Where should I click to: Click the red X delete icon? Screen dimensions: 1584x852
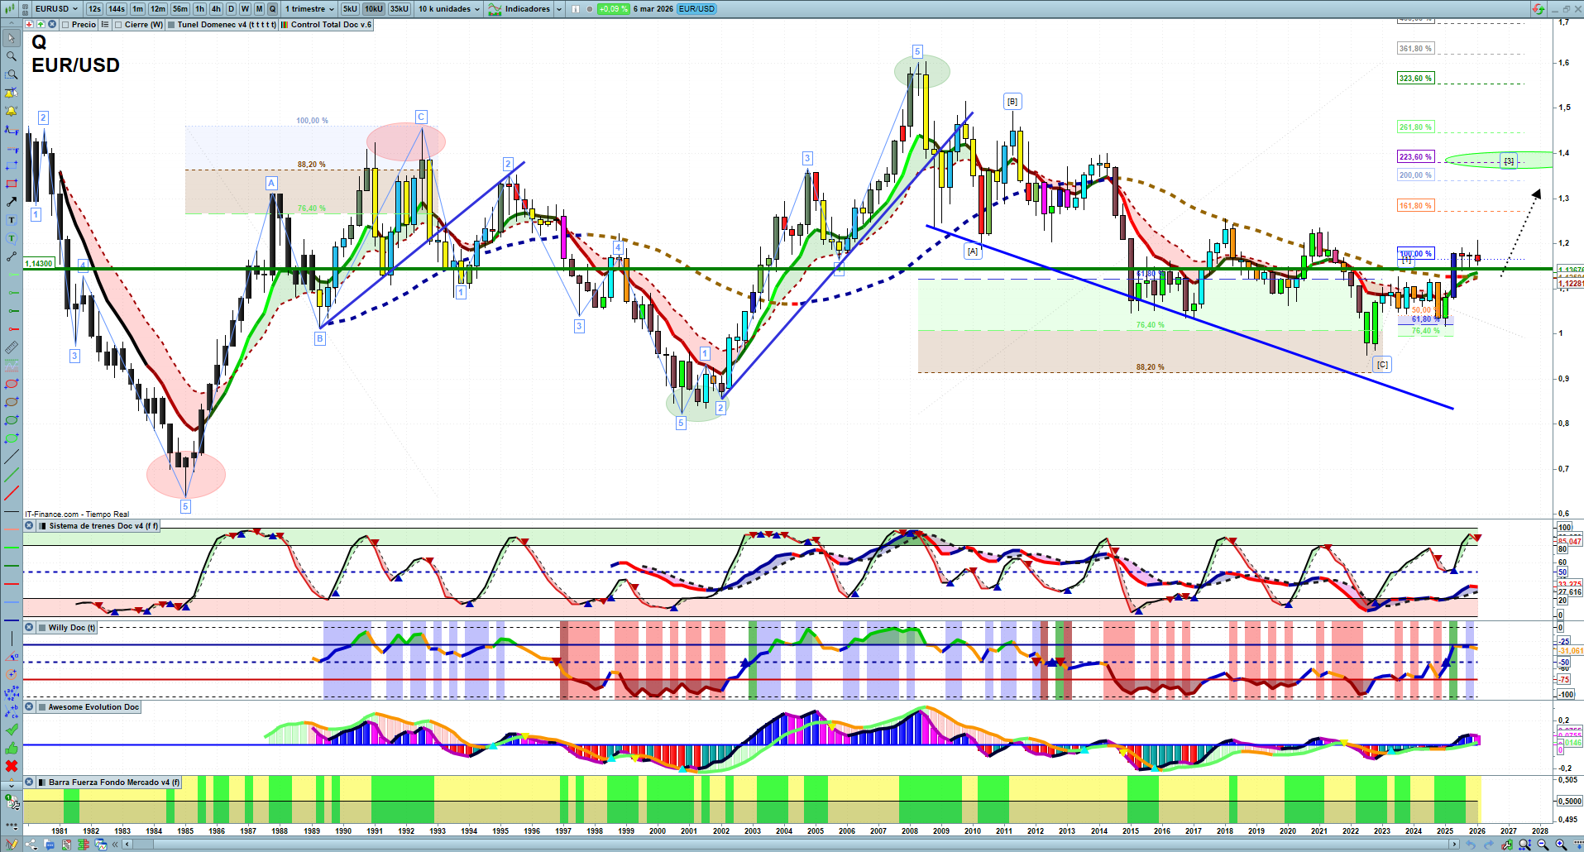click(12, 766)
